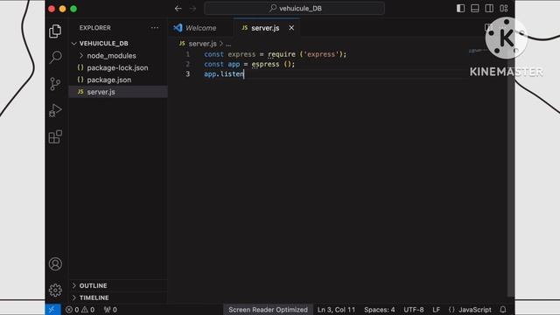Collapse the VEHUICULE_DB folder section
This screenshot has width=560, height=315.
(x=118, y=44)
